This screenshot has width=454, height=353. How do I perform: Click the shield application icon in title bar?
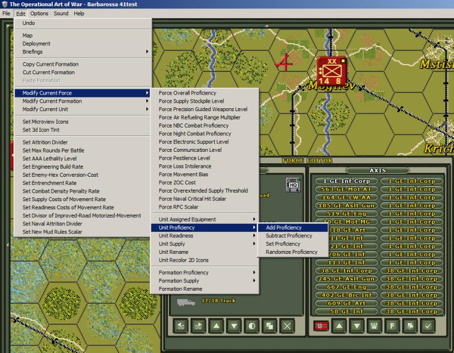(x=5, y=4)
